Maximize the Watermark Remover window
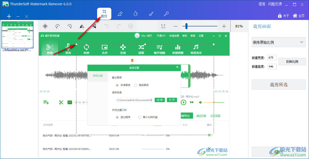This screenshot has height=159, width=309. [x=295, y=4]
